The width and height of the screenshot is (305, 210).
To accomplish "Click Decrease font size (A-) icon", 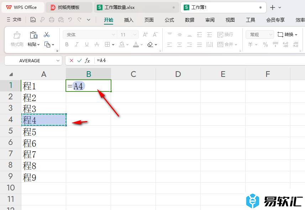I will [155, 35].
